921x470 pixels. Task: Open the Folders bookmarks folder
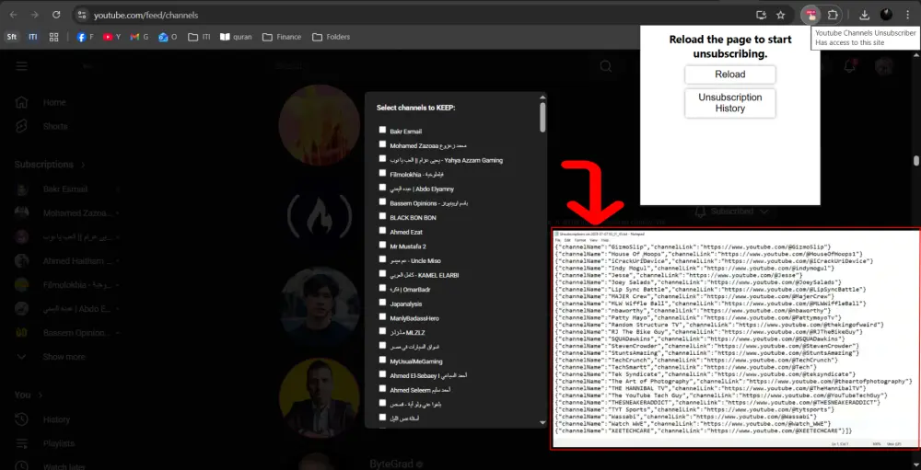point(331,37)
